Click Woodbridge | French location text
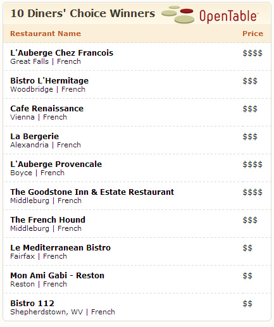 (x=47, y=89)
